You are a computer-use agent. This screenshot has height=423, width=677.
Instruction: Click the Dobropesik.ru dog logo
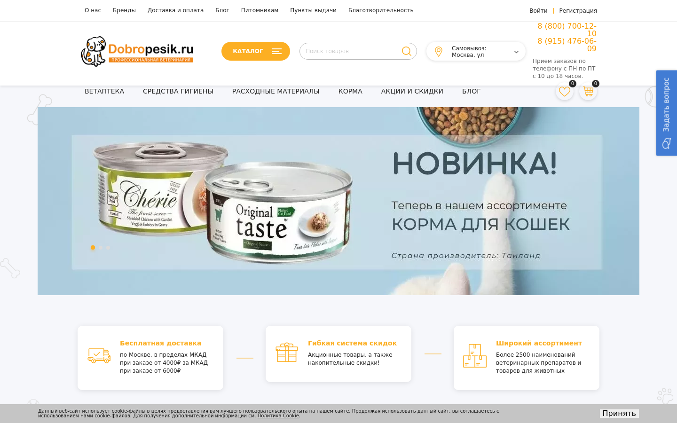coord(137,51)
